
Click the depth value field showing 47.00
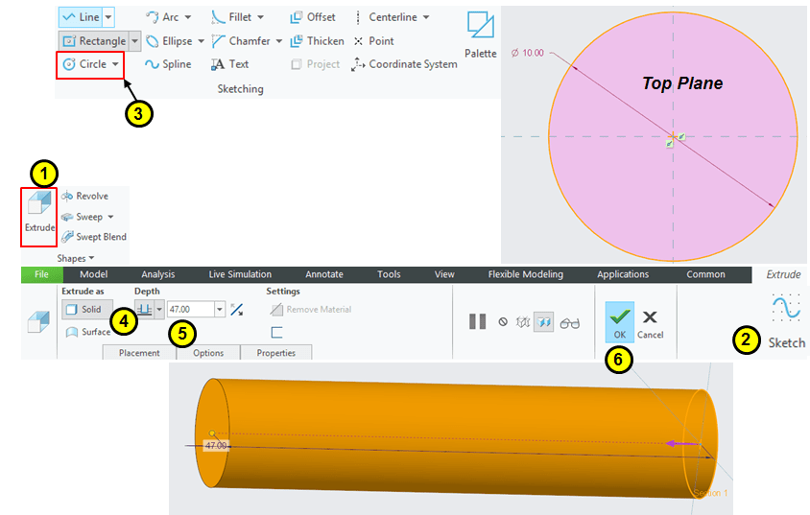pyautogui.click(x=190, y=310)
